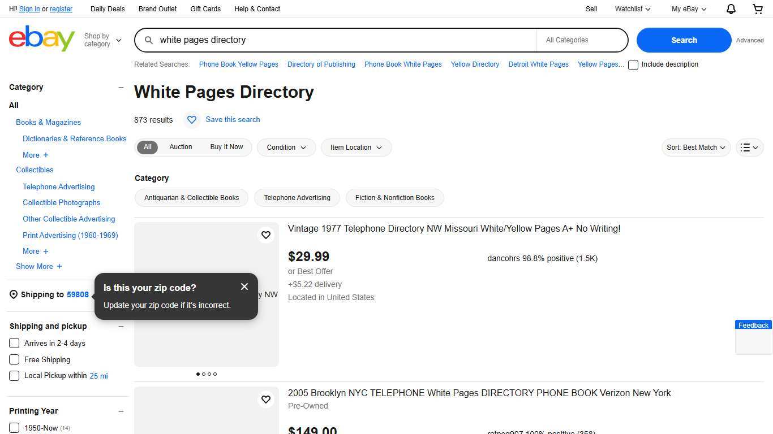Image resolution: width=773 pixels, height=434 pixels.
Task: Open the Sort: Best Match dropdown
Action: [x=695, y=147]
